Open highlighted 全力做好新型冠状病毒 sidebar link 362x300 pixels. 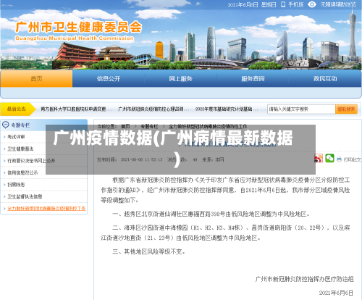46,208
